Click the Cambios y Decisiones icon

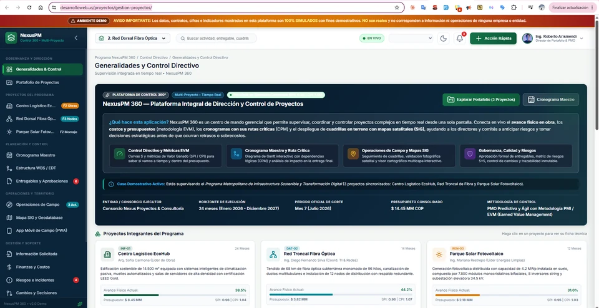[9, 293]
